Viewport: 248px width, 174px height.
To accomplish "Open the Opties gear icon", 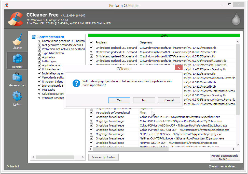I will click(17, 96).
